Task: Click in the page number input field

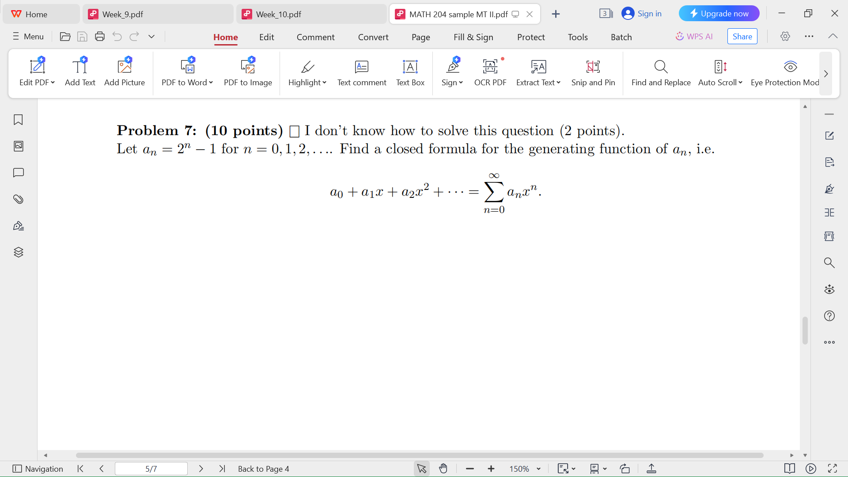Action: tap(151, 469)
